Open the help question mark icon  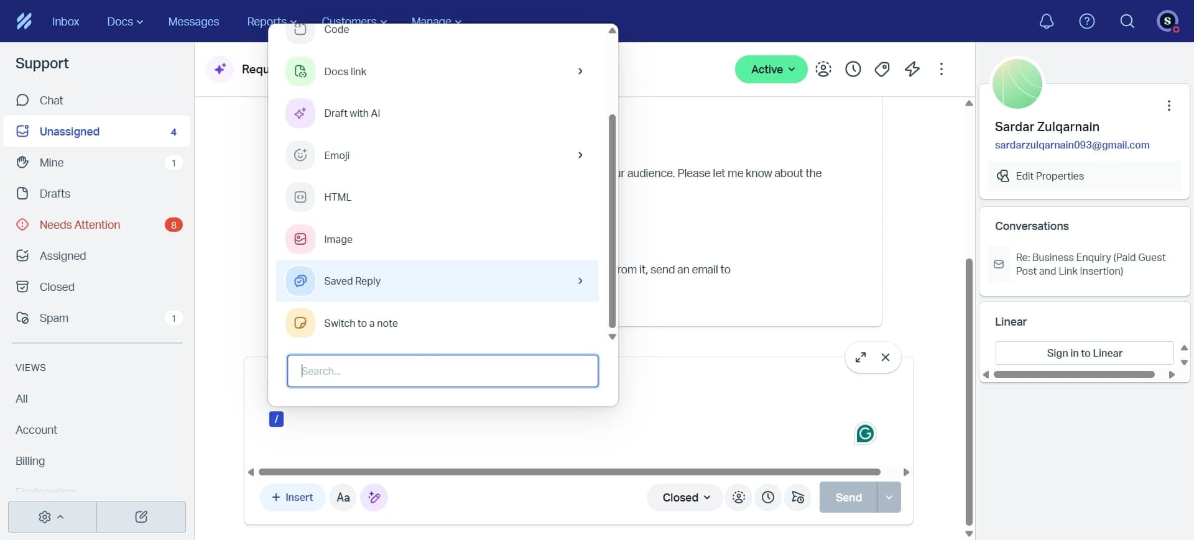(x=1086, y=21)
